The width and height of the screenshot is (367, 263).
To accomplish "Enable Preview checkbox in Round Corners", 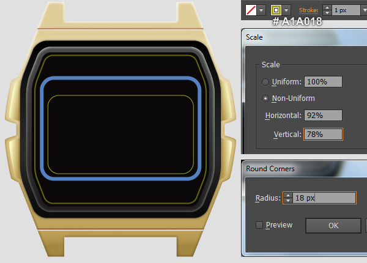I will point(259,225).
